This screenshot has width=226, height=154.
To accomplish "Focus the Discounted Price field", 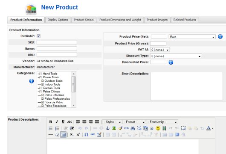I will 158,62.
